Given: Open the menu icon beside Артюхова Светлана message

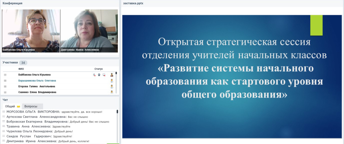Looking at the screenshot, I should [x=4, y=117].
